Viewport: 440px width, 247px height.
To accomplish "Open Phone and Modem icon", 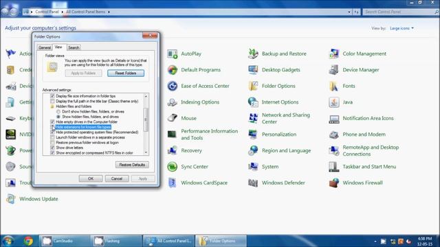I will click(334, 134).
